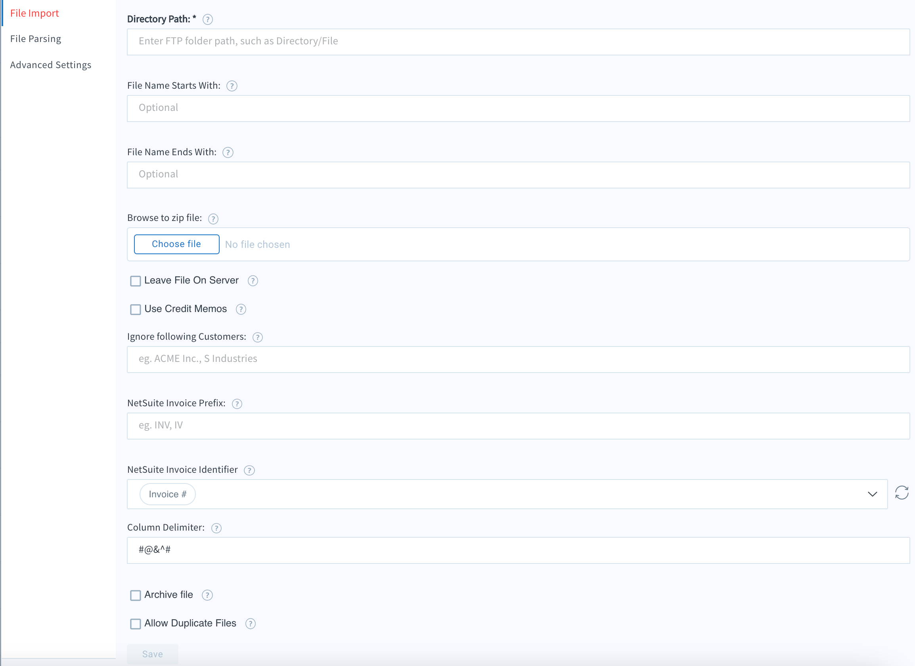Enable Allow Duplicate Files

point(136,624)
